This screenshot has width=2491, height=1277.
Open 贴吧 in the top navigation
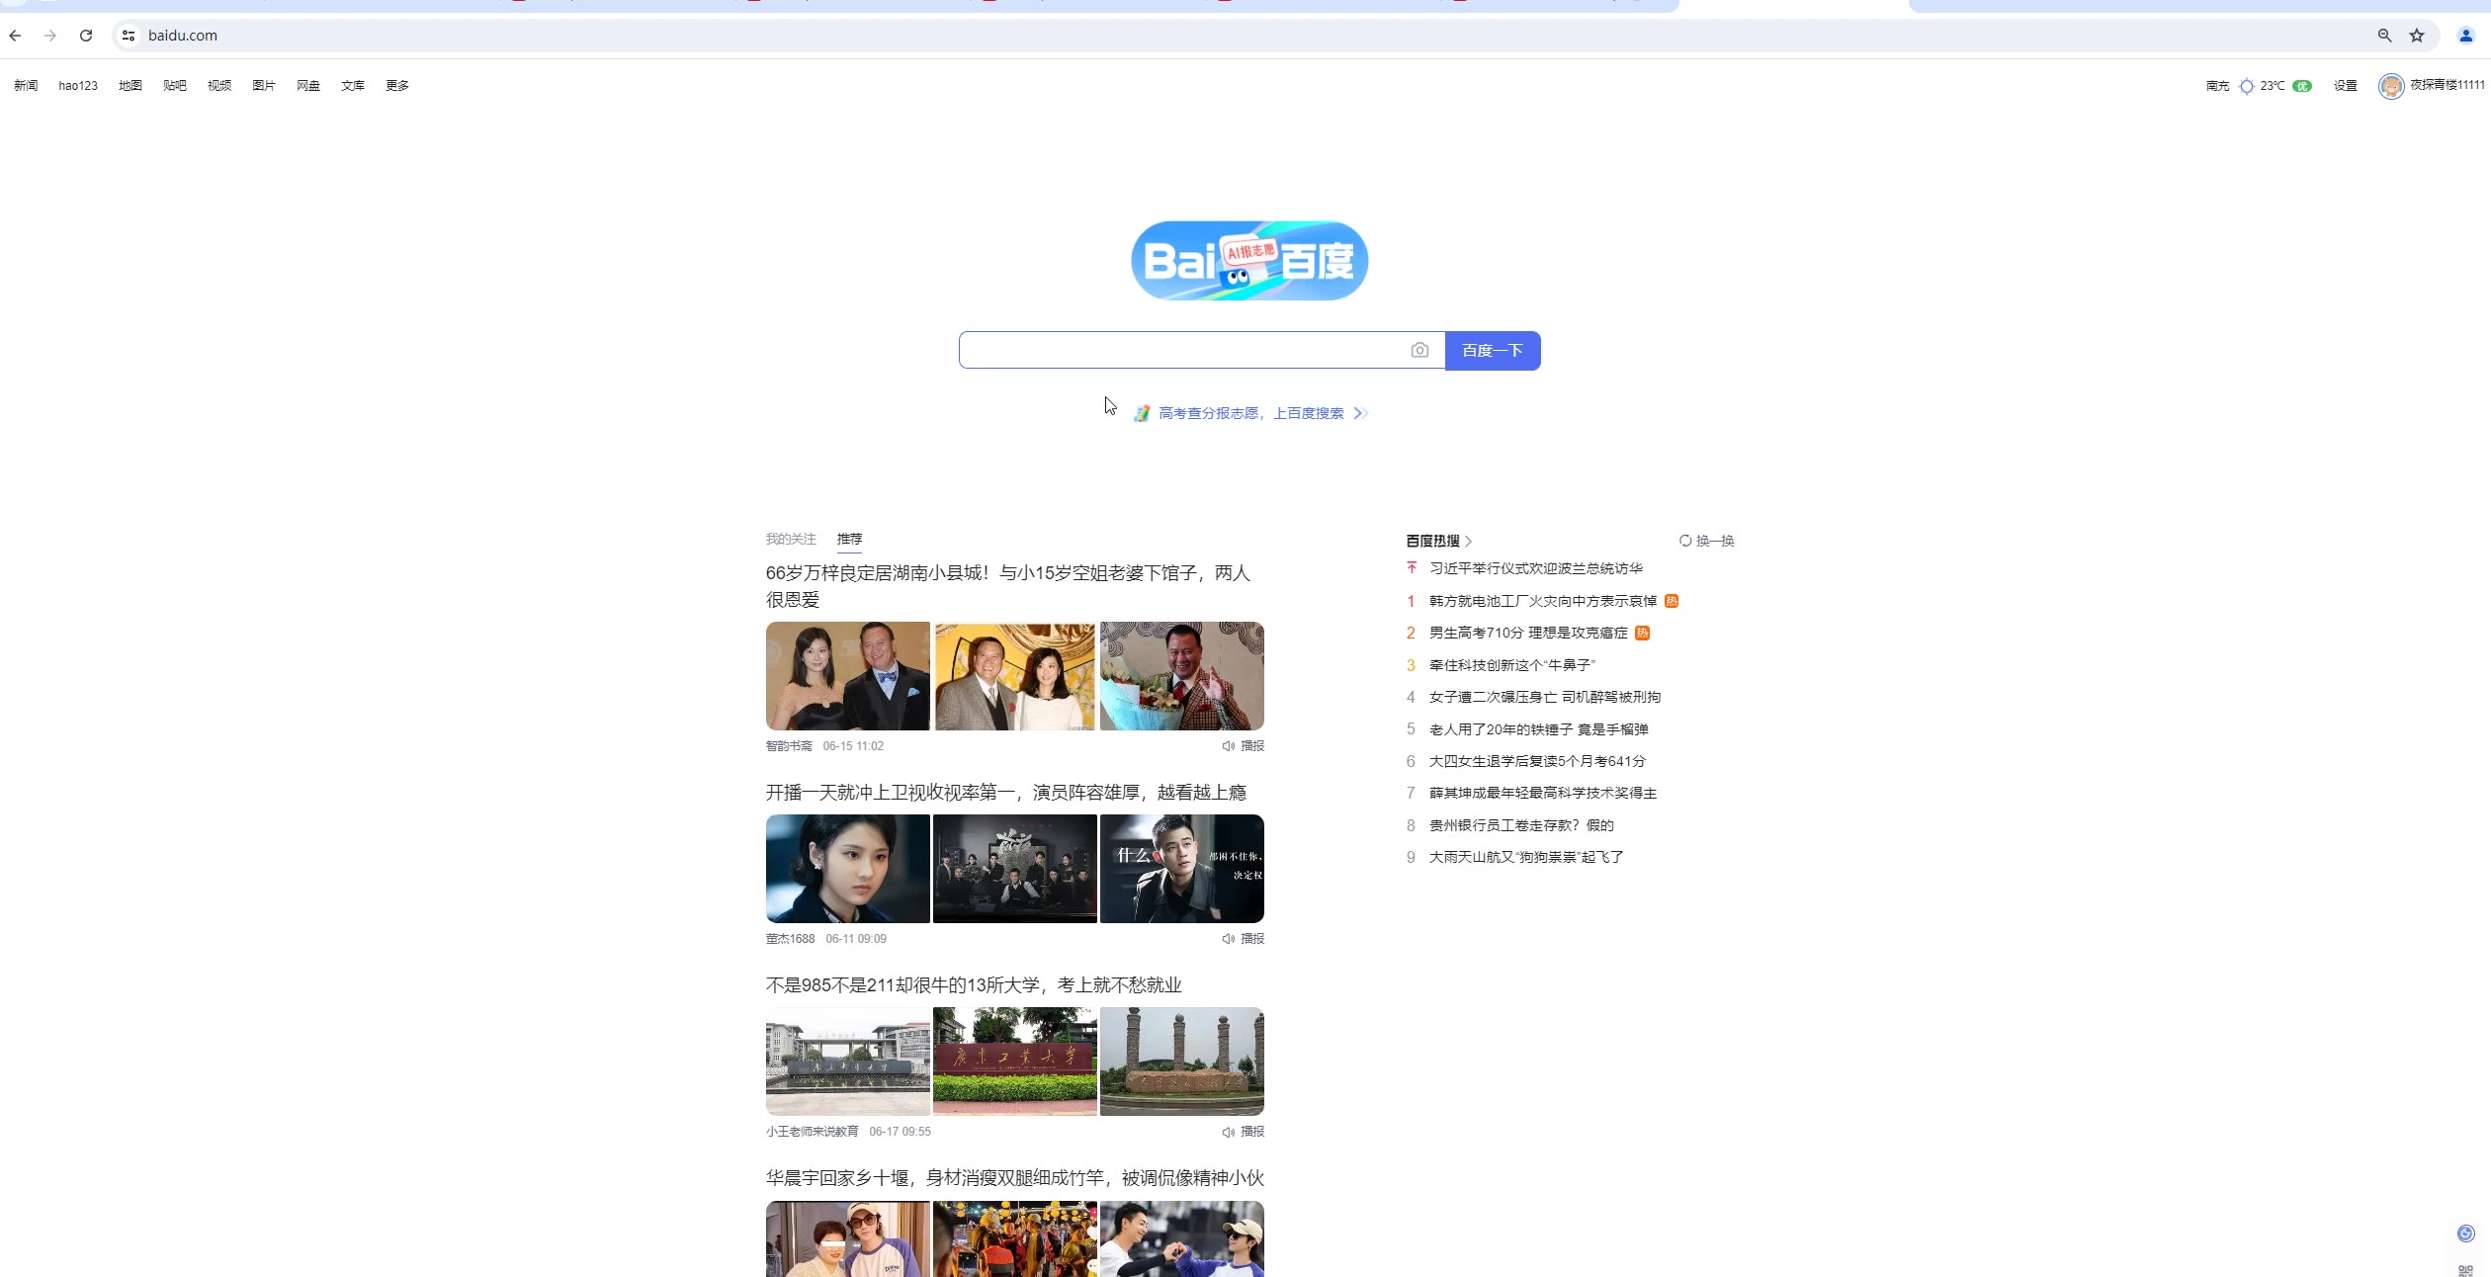click(x=175, y=86)
